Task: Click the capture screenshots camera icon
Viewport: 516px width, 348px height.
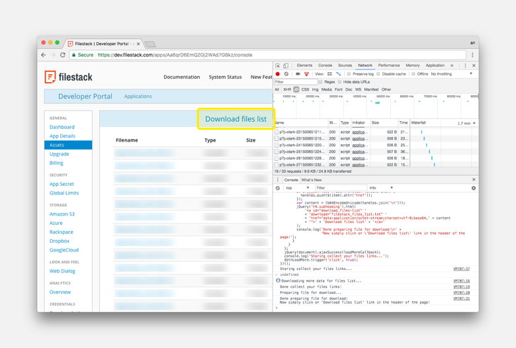Action: tap(298, 74)
